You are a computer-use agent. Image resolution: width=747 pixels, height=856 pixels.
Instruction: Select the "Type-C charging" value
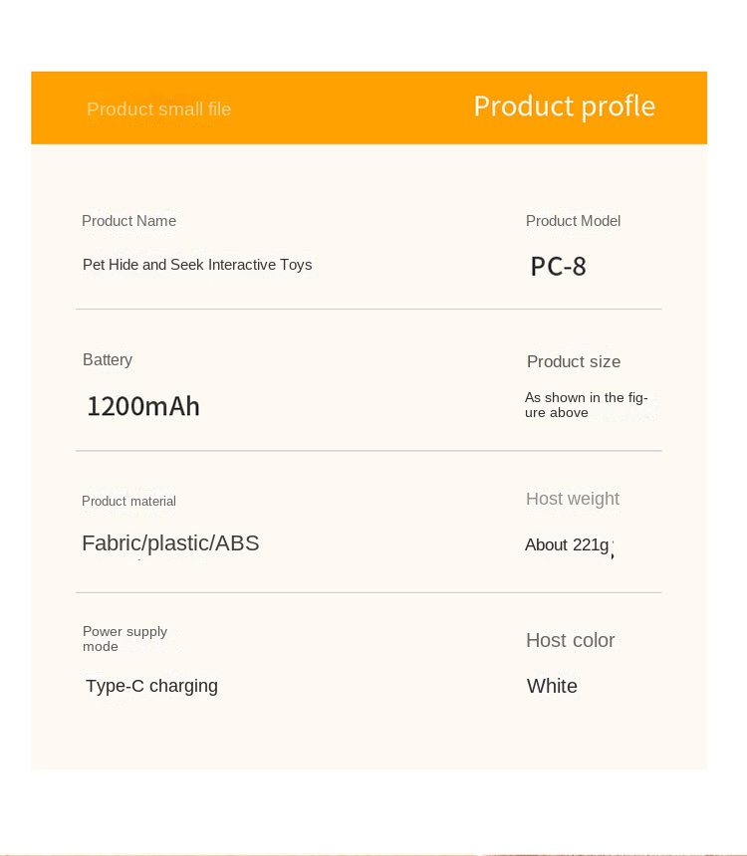pyautogui.click(x=151, y=686)
